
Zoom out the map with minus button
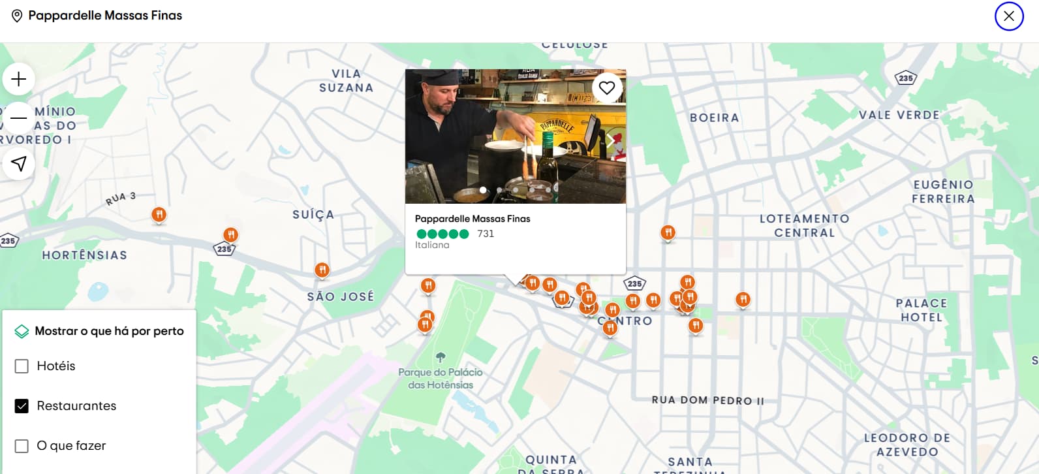click(x=19, y=118)
